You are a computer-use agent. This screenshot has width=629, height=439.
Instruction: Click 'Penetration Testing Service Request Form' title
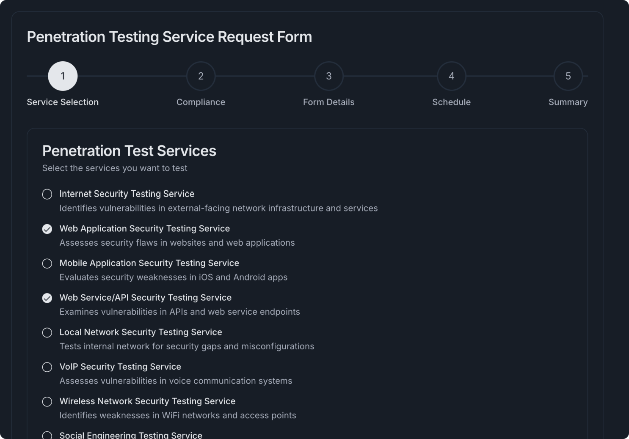point(169,37)
